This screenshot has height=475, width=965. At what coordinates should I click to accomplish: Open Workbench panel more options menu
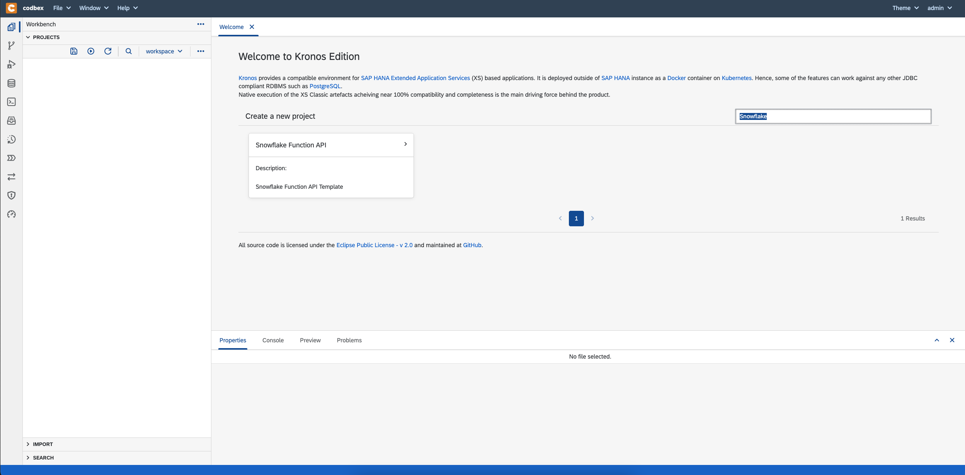tap(201, 24)
